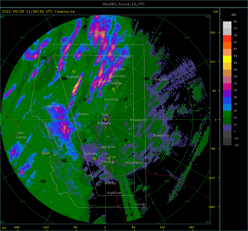This screenshot has width=248, height=231.
Task: Click the Didsbury label
Action: pyautogui.click(x=104, y=123)
